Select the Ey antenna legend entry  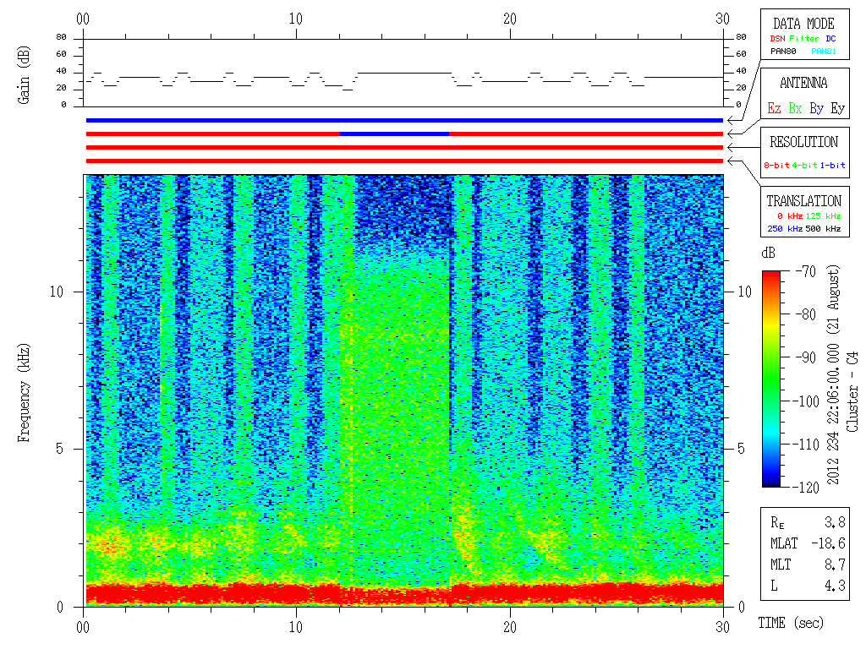837,109
